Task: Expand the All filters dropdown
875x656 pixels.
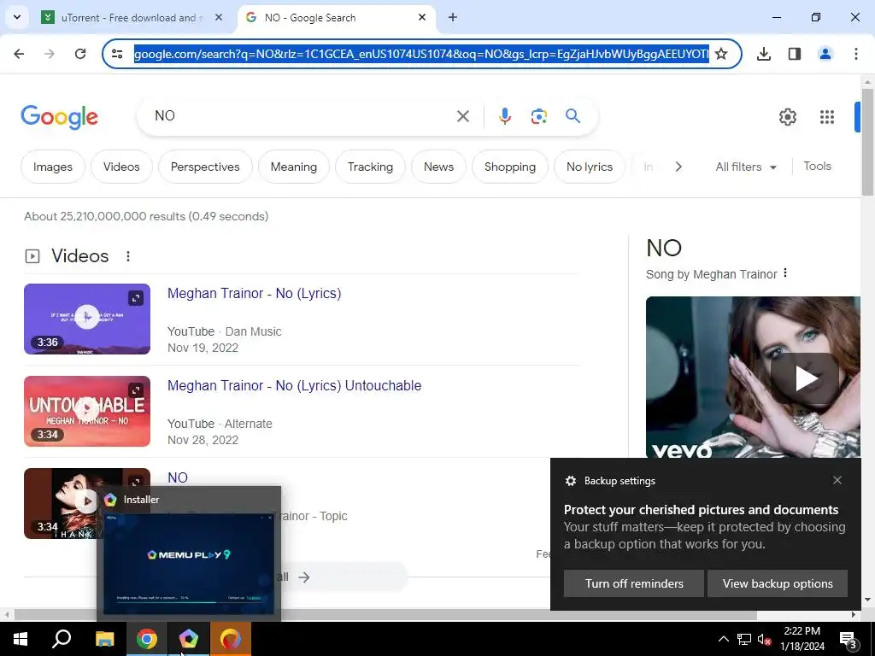Action: 746,167
